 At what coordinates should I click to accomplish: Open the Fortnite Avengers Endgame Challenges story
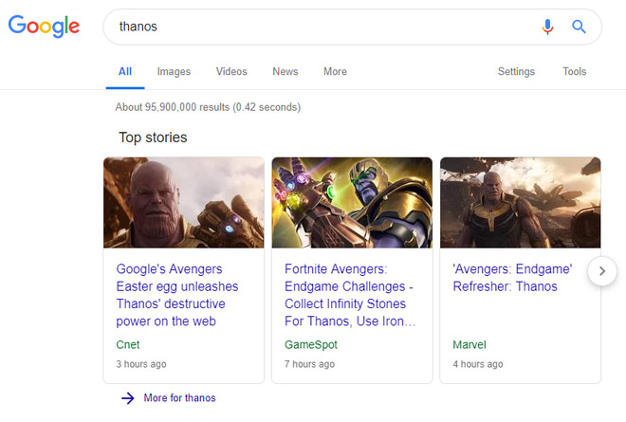(345, 295)
